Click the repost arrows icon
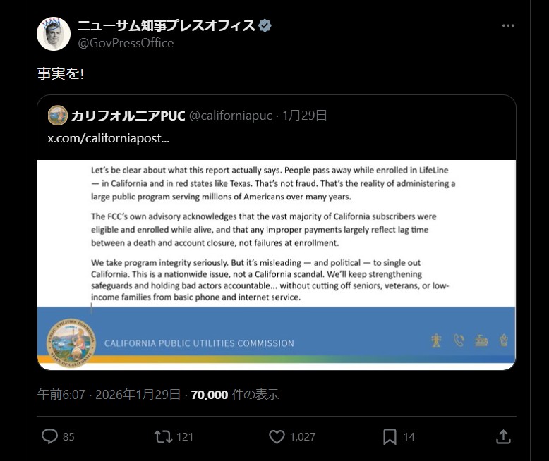This screenshot has width=549, height=461. pos(163,436)
